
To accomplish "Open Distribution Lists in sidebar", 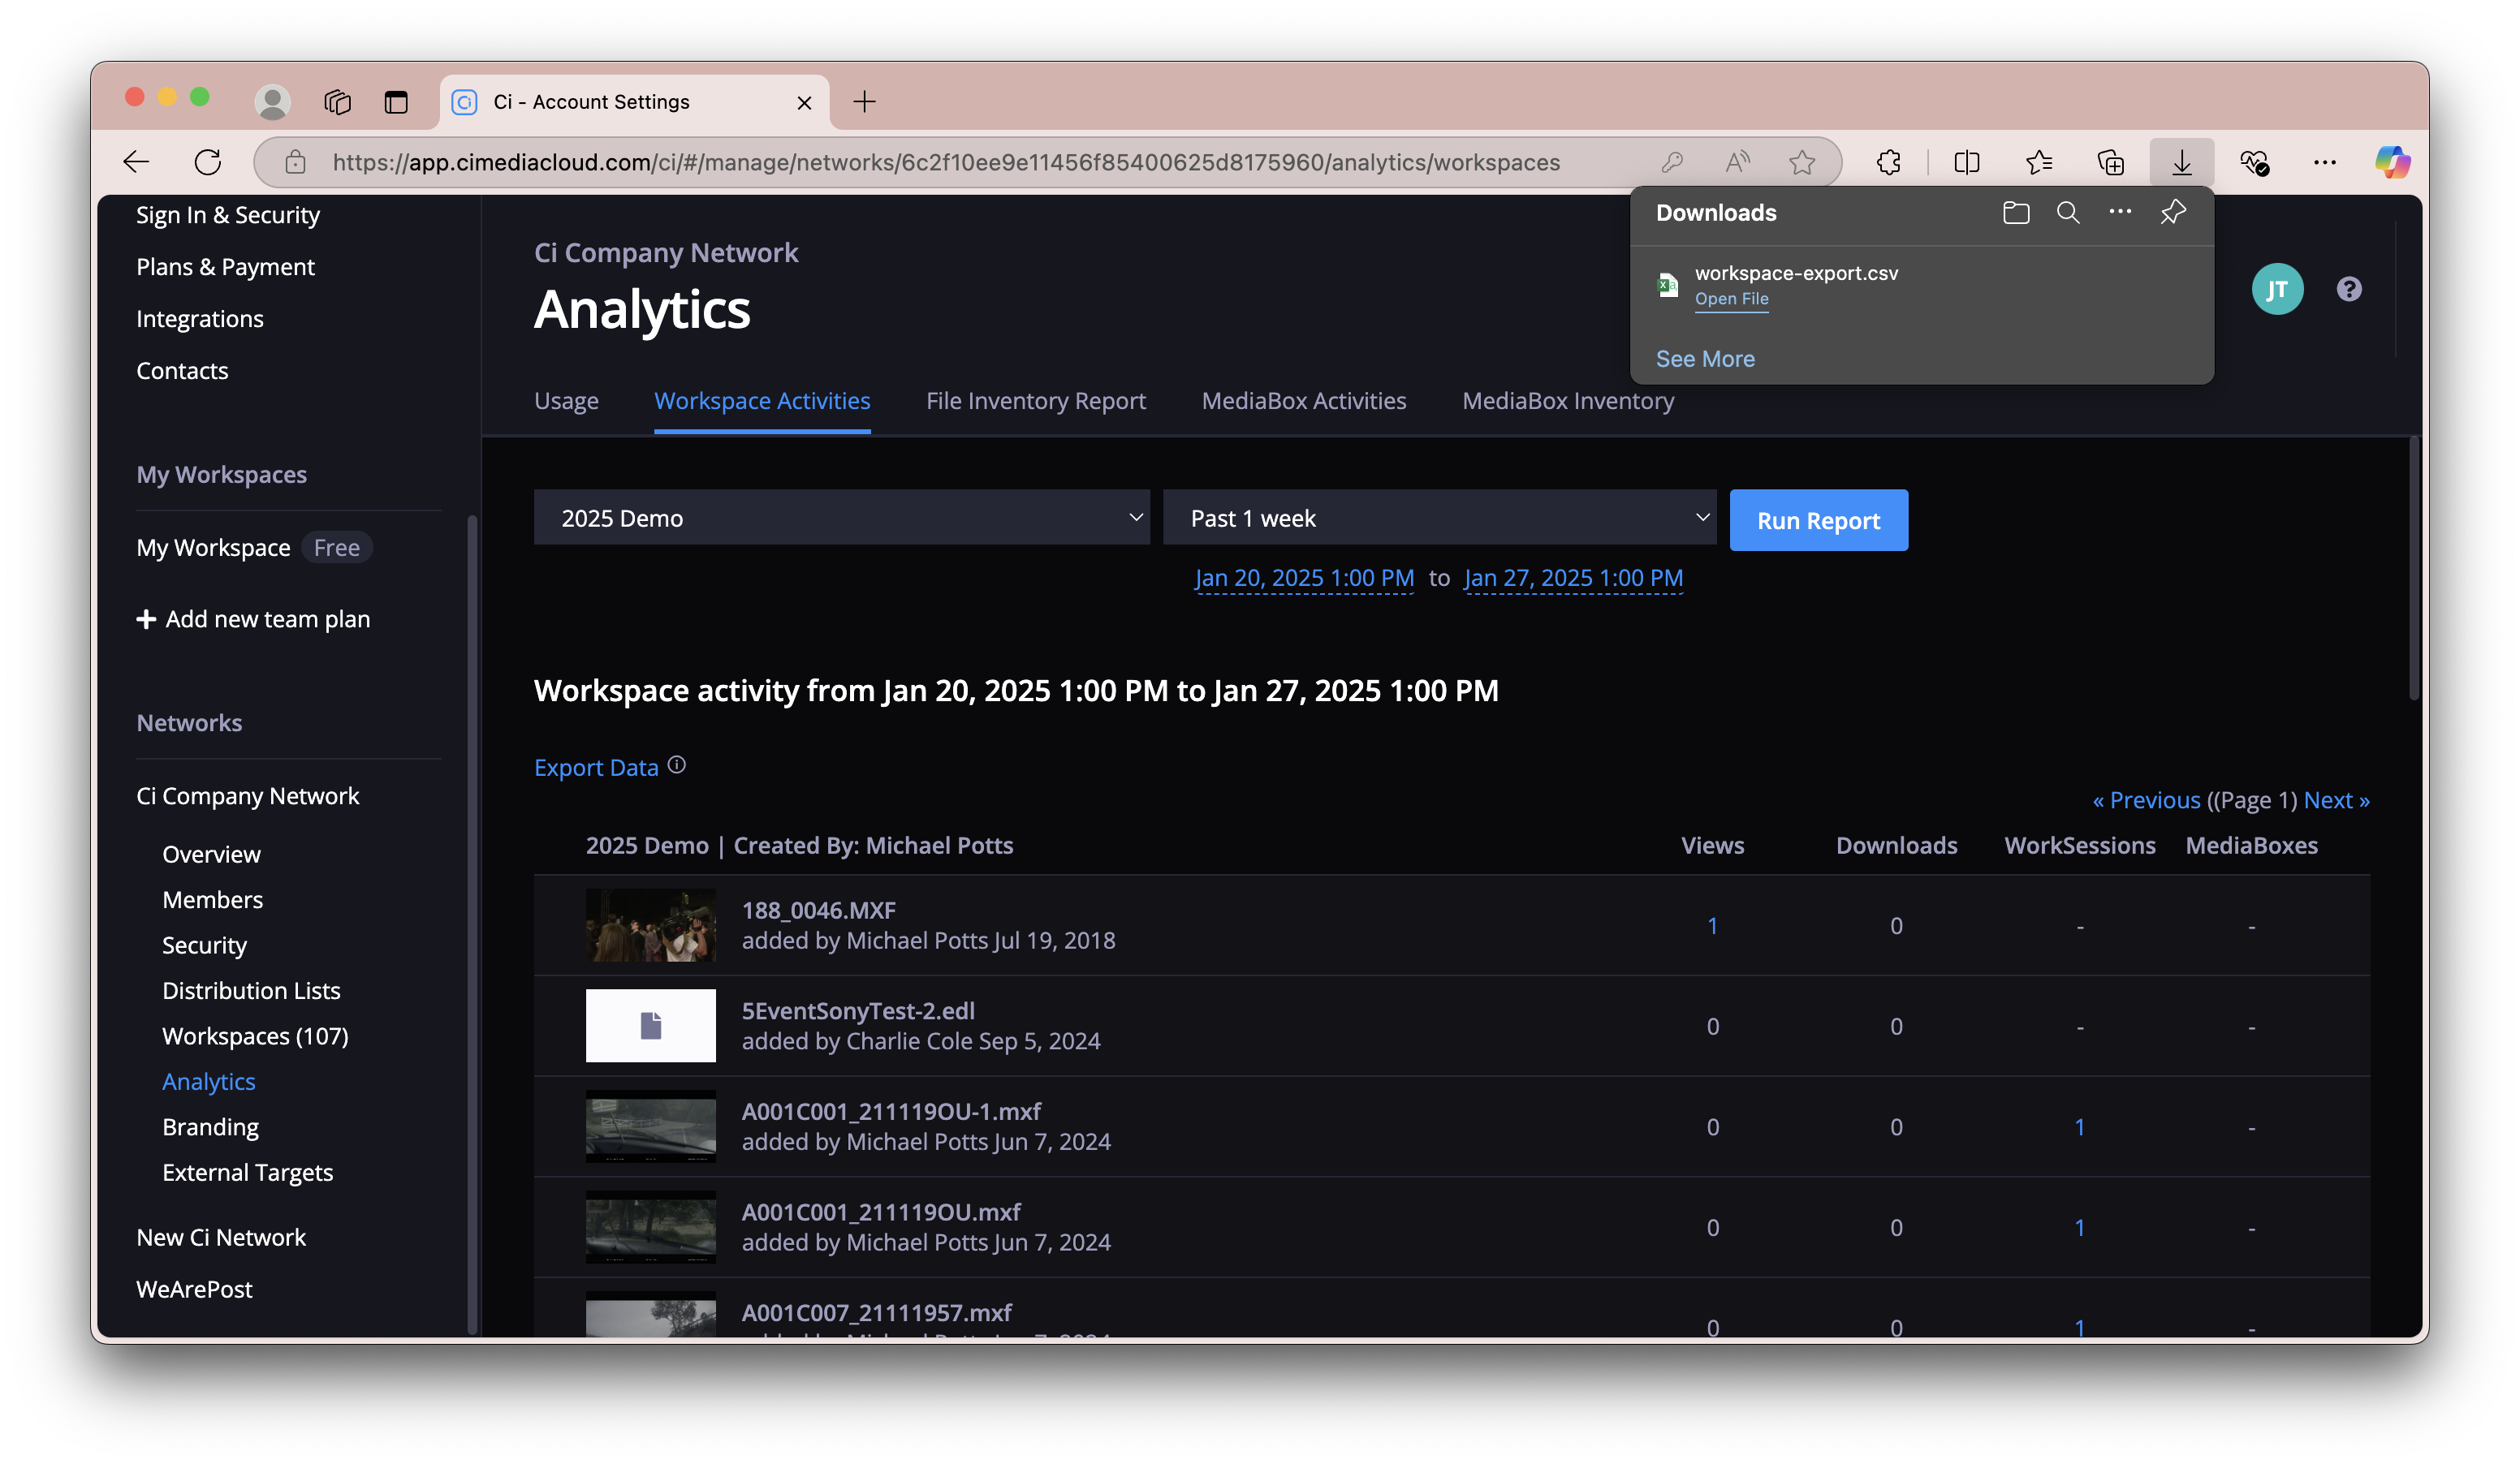I will (251, 990).
